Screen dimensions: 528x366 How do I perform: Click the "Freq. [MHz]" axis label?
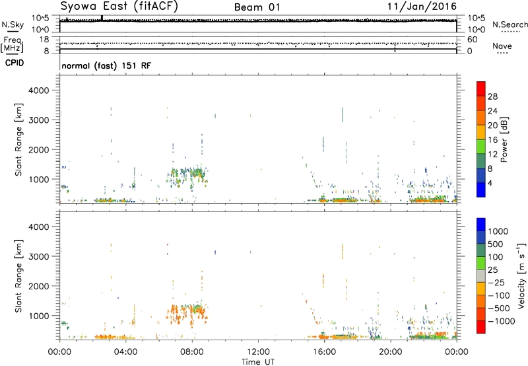click(x=12, y=44)
